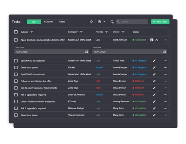Open the Priority column filter
The height and width of the screenshot is (144, 186).
point(106,32)
